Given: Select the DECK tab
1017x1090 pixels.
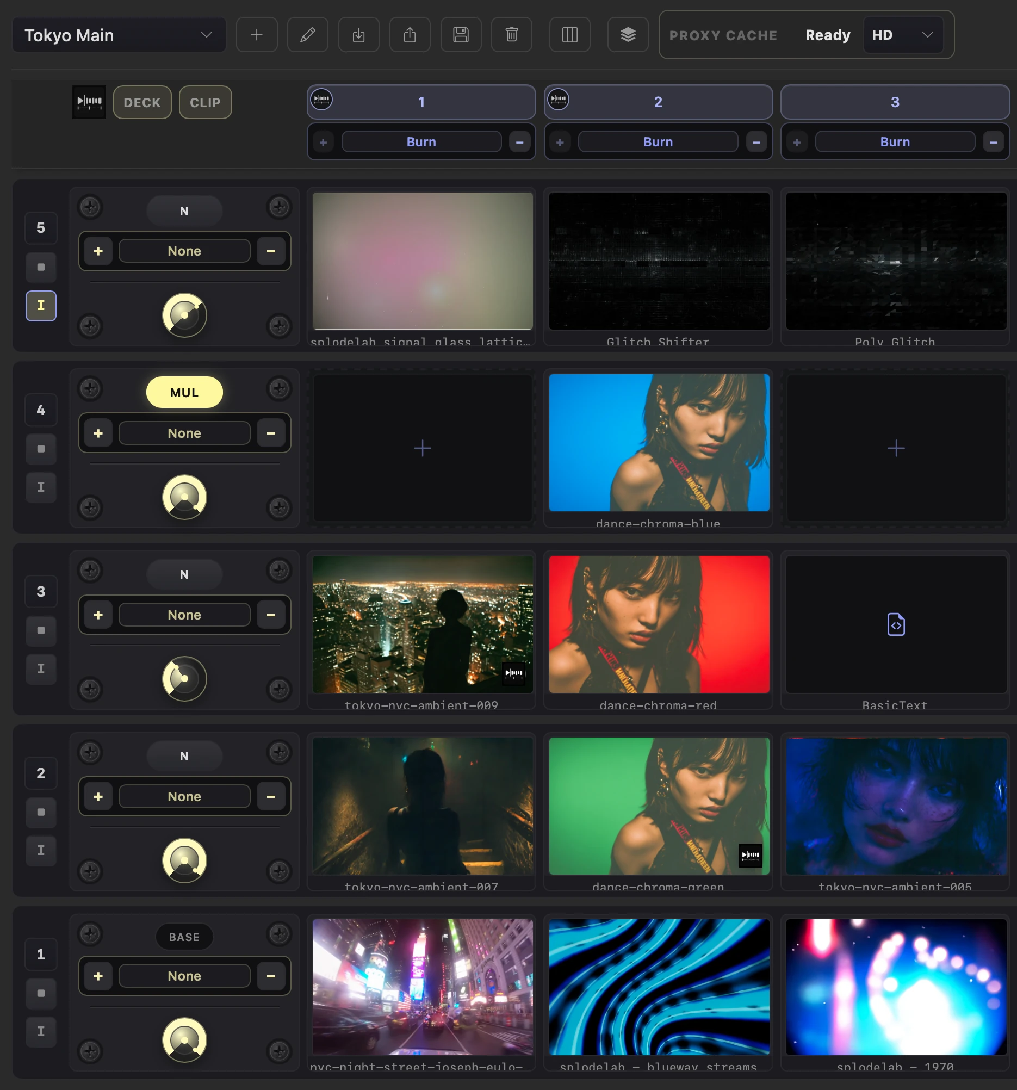Looking at the screenshot, I should (x=142, y=103).
